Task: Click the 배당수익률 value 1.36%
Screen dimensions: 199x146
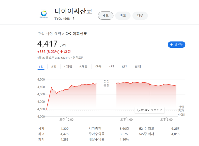Action: click(x=124, y=139)
